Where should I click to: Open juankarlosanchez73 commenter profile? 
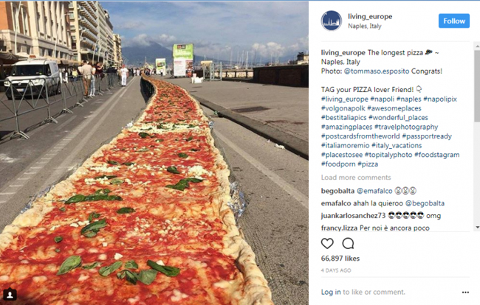353,216
